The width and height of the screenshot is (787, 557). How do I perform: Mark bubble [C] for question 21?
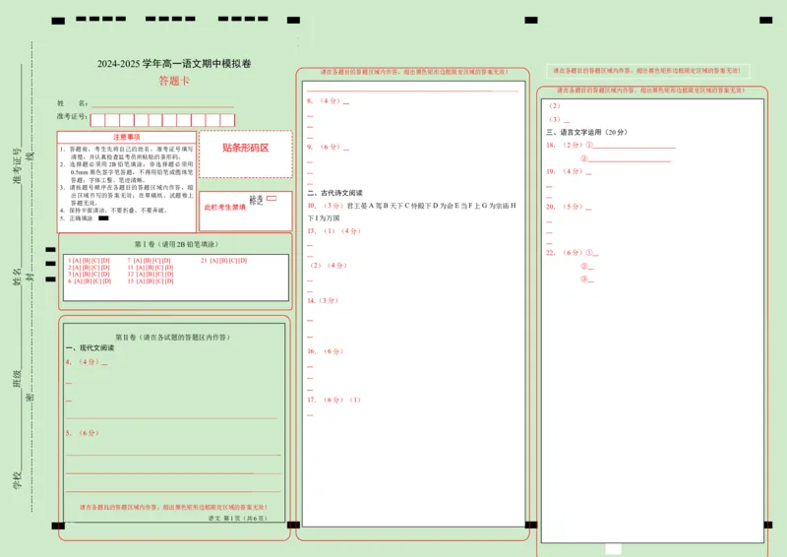click(233, 261)
